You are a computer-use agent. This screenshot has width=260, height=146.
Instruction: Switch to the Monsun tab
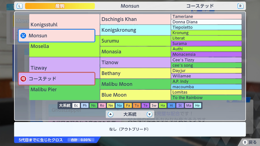130,6
